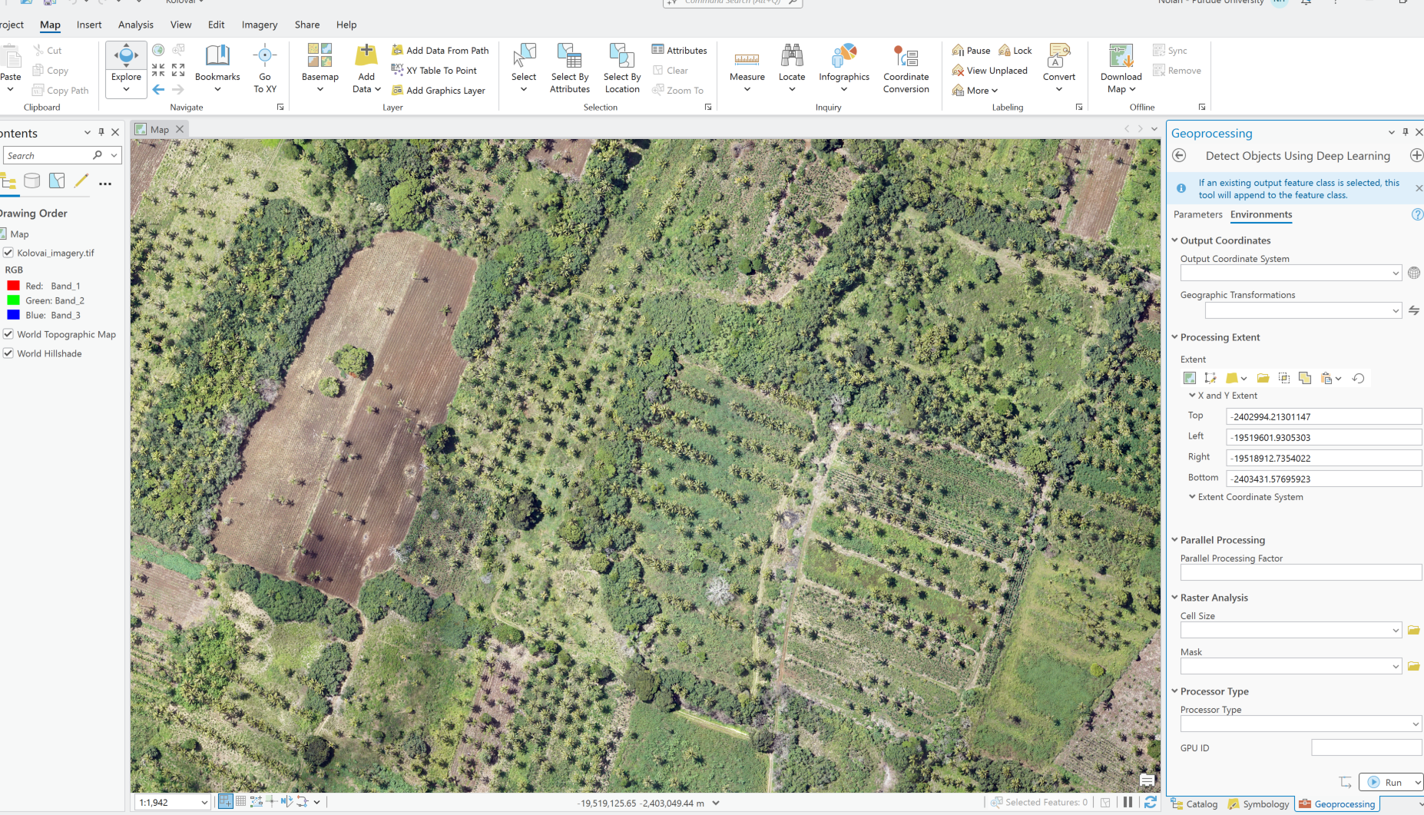Open the Imagery ribbon tab
Viewport: 1424px width, 815px height.
coord(260,25)
